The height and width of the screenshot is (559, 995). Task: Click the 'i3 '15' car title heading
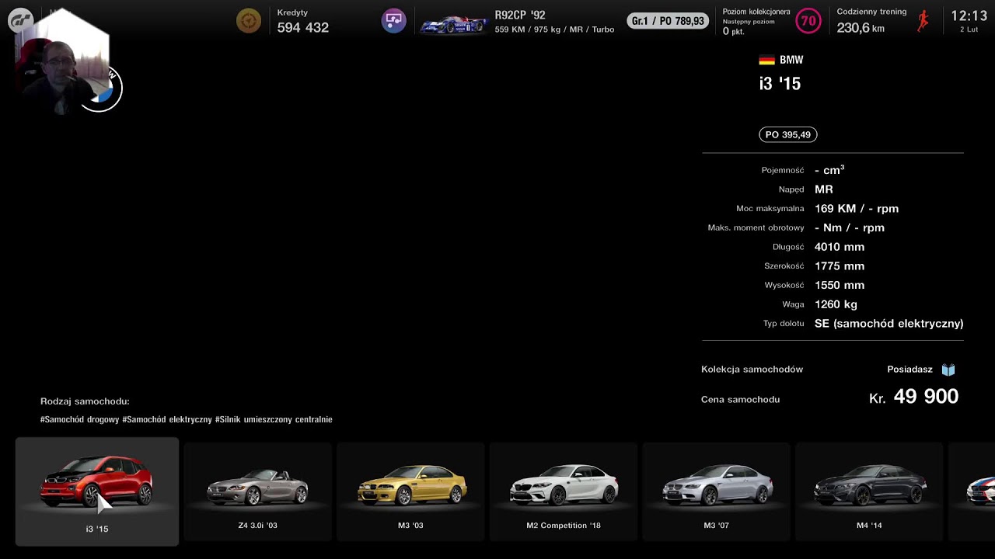(780, 84)
